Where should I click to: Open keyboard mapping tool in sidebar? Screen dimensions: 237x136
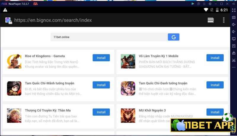coord(234,17)
